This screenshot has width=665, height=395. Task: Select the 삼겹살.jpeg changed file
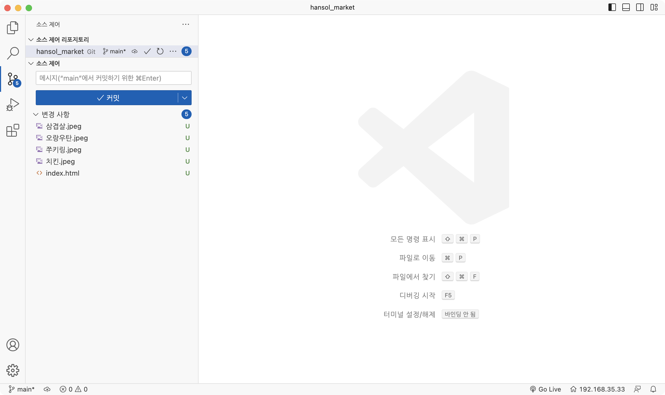112,126
